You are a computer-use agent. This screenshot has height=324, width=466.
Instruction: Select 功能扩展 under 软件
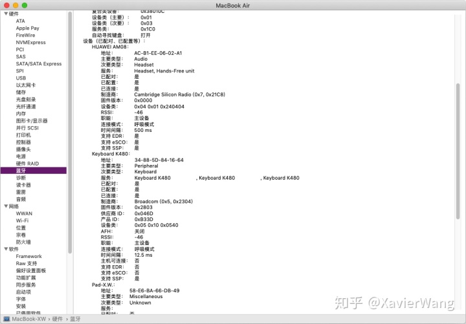(25, 277)
